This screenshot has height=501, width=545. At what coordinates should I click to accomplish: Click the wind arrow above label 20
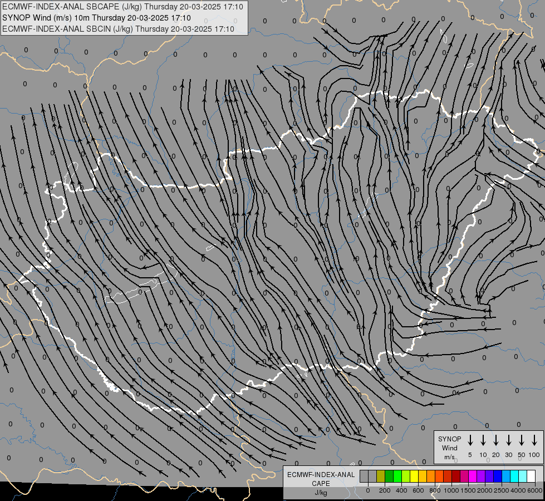pyautogui.click(x=496, y=440)
